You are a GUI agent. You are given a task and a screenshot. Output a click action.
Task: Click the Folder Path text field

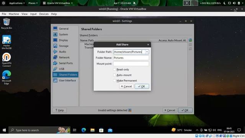coord(129,52)
